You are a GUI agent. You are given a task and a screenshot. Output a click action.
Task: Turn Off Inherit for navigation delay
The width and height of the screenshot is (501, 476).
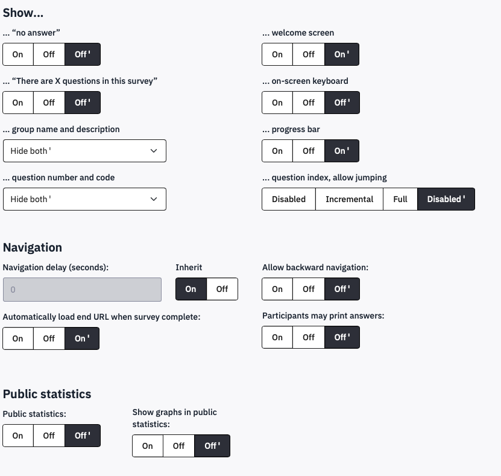pos(222,289)
